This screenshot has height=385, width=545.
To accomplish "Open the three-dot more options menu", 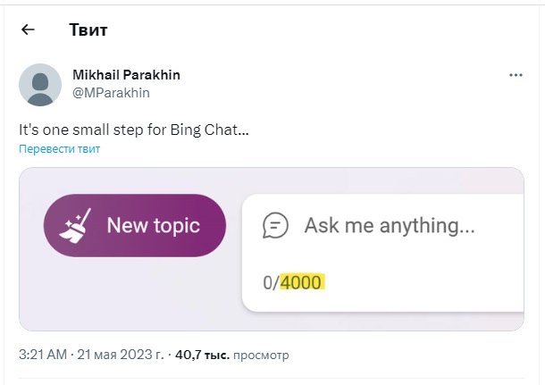I will [516, 75].
